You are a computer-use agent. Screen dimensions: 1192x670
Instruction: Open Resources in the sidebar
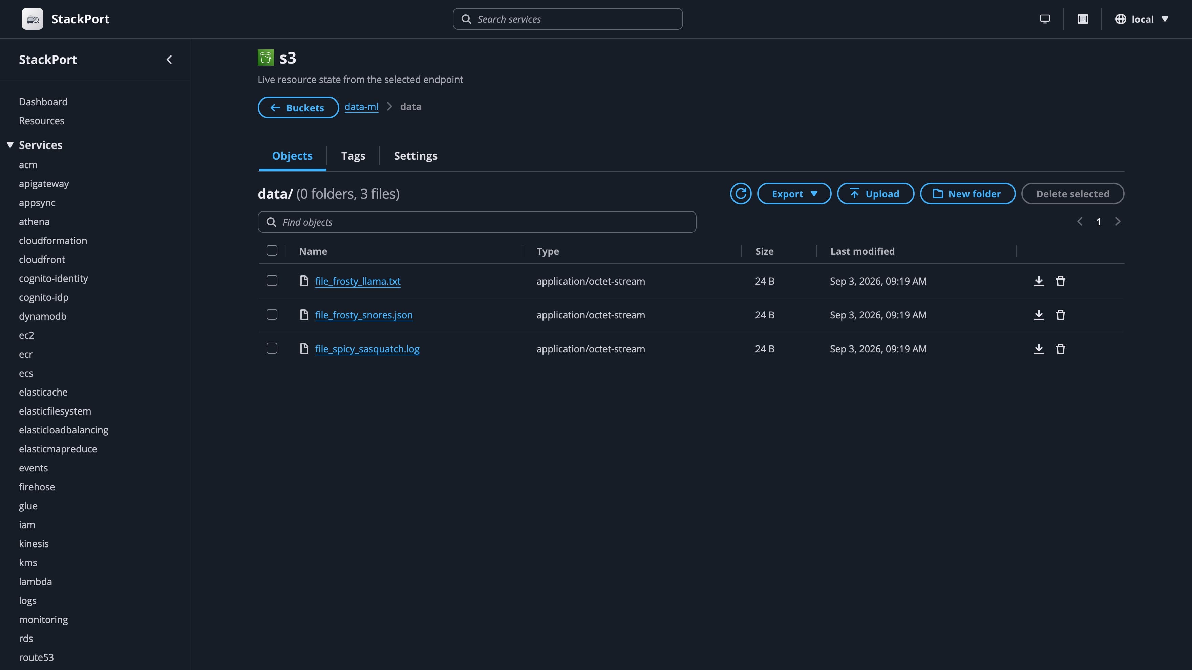42,121
